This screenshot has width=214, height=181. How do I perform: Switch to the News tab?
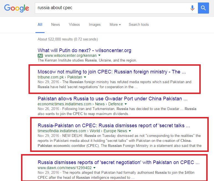pos(56,25)
